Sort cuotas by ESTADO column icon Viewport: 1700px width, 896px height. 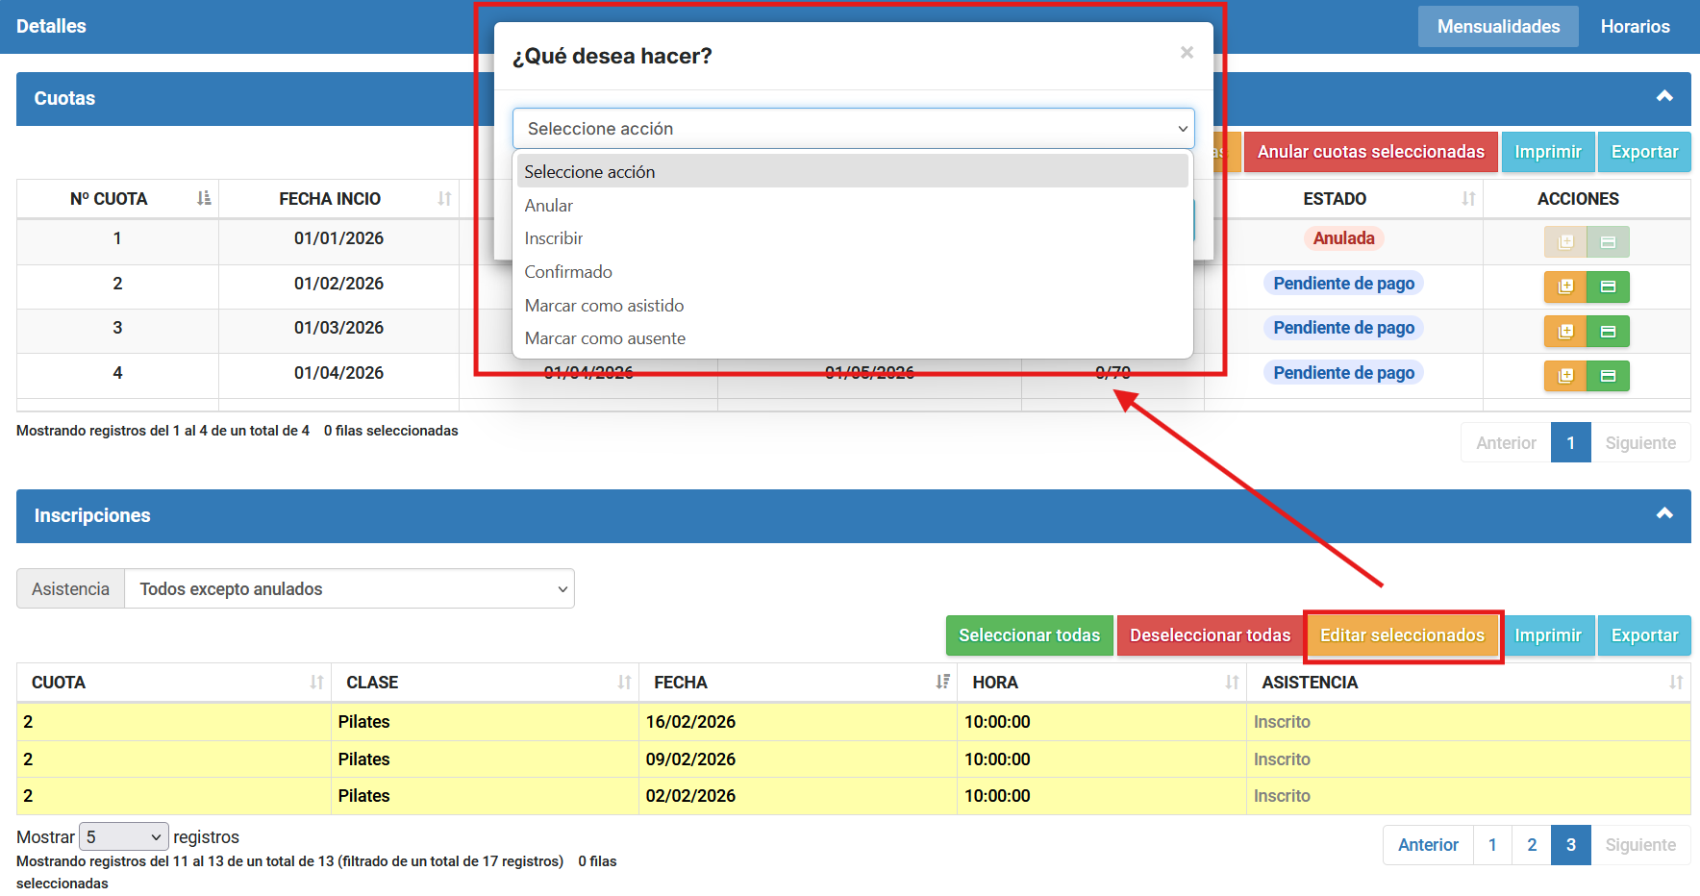point(1467,199)
